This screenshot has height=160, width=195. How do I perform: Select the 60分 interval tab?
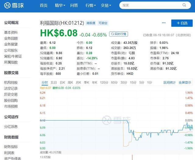pos(114,83)
